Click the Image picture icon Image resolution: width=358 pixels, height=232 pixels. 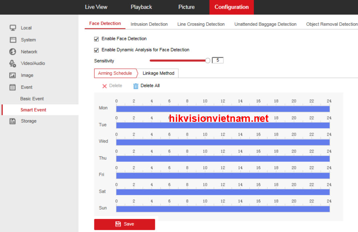[13, 75]
